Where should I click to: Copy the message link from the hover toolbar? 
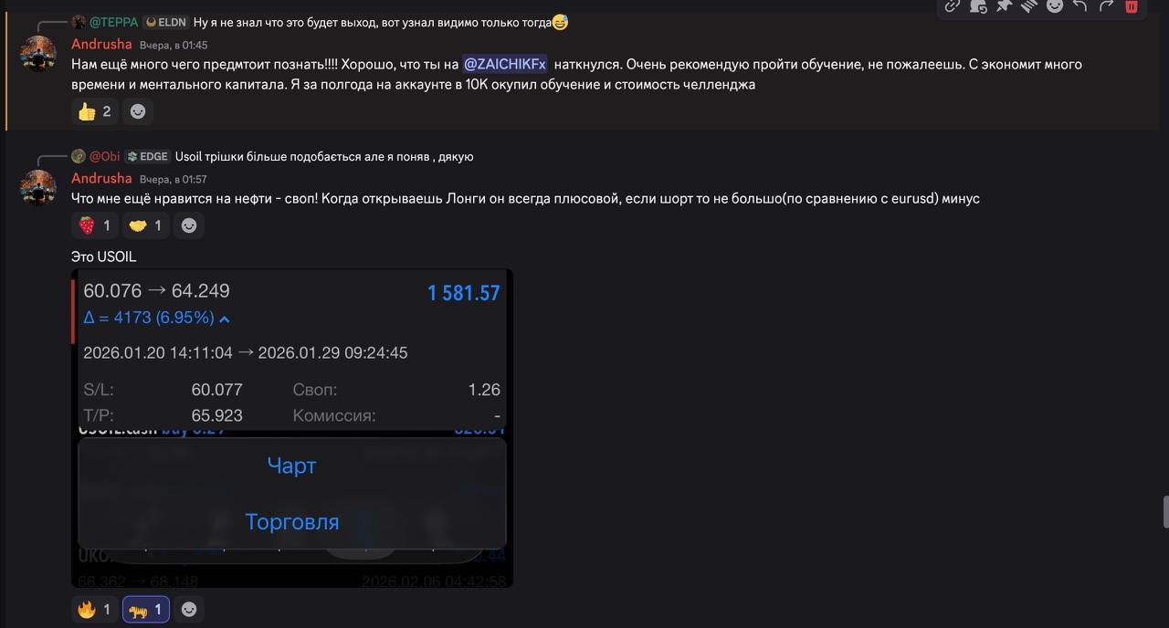pyautogui.click(x=953, y=7)
